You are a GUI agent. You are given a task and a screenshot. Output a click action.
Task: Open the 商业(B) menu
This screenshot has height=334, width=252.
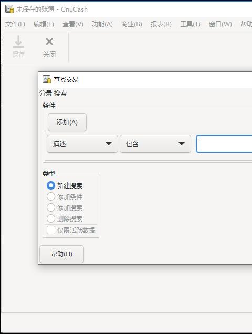tap(132, 24)
